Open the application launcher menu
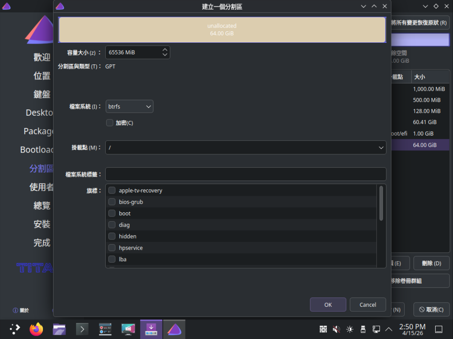The image size is (453, 339). point(14,329)
